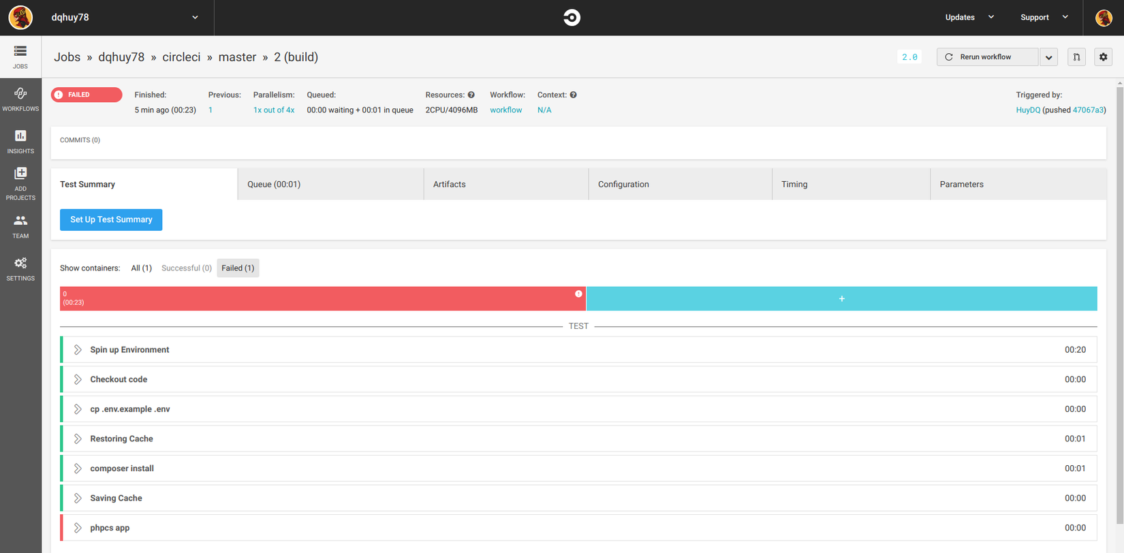Viewport: 1124px width, 553px height.
Task: Switch to the Queue (00:01) tab
Action: click(x=331, y=184)
